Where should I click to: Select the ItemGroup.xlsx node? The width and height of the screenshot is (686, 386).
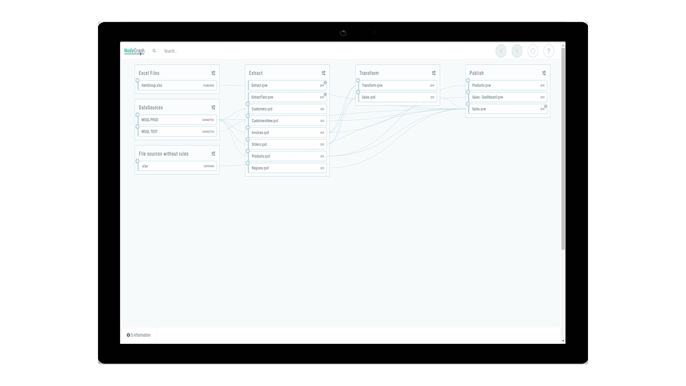click(x=177, y=85)
